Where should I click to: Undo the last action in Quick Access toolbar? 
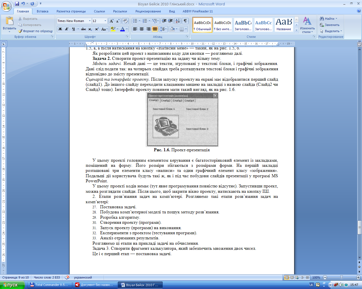pyautogui.click(x=23, y=4)
